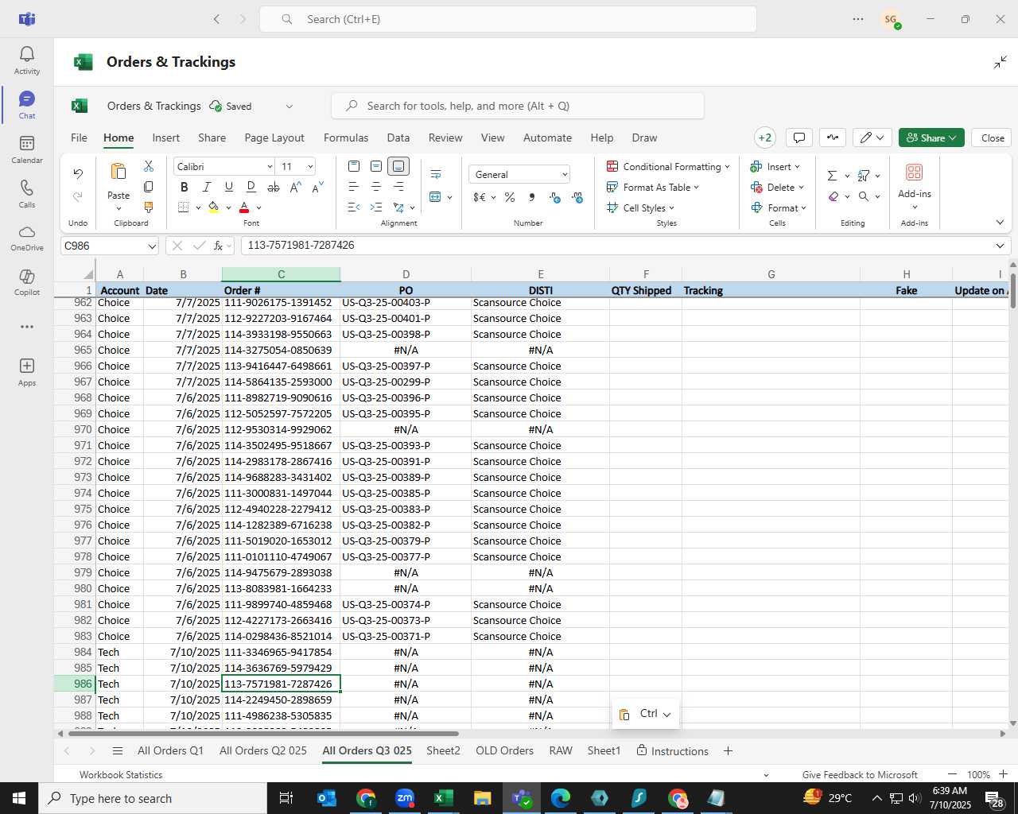This screenshot has width=1018, height=814.
Task: Select the Format Painter brush icon
Action: pos(149,207)
